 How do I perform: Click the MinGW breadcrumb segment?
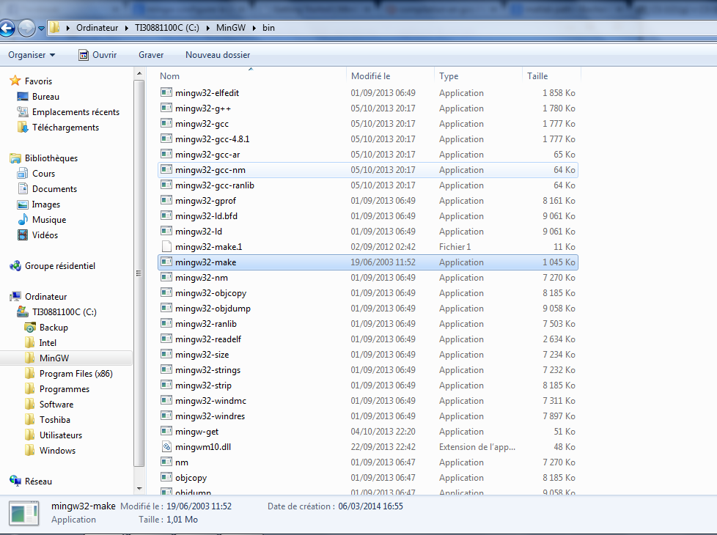[230, 28]
